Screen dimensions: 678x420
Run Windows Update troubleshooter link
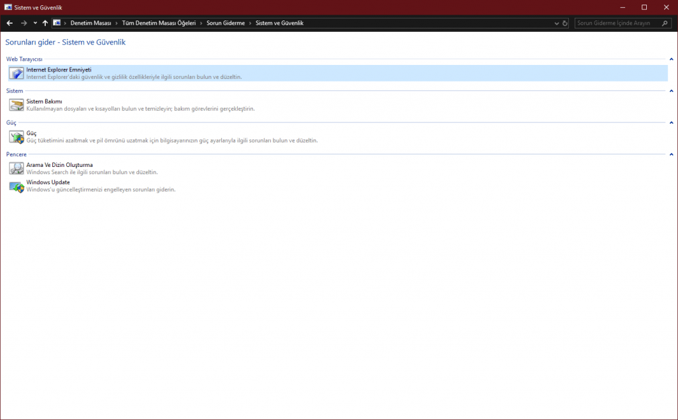[48, 182]
